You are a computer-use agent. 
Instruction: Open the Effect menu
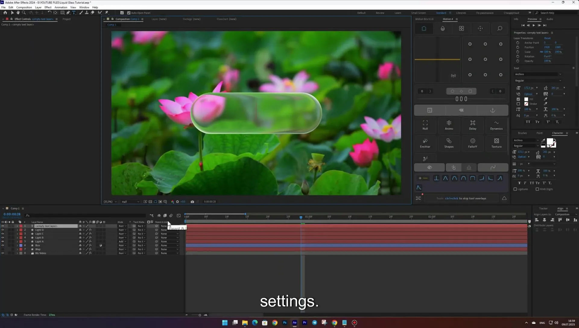point(48,7)
